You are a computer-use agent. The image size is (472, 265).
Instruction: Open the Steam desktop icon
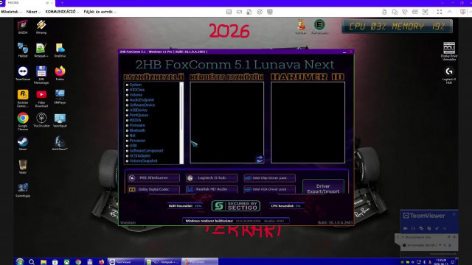tap(23, 144)
